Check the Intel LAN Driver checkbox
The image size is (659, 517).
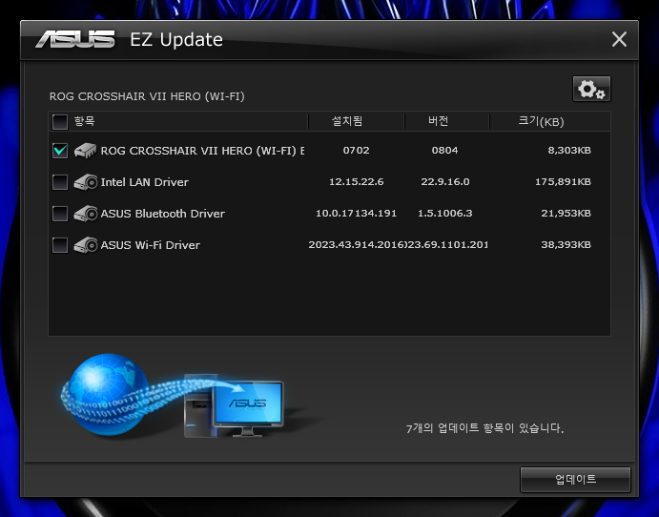[60, 182]
